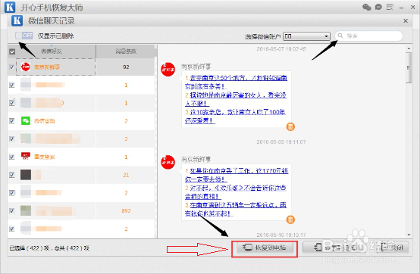
Task: Click the orange trash icon on the first message
Action: click(x=290, y=126)
